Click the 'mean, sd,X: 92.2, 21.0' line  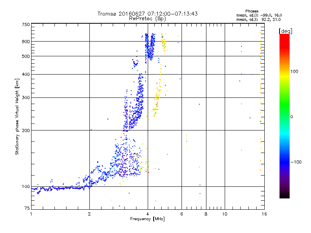[x=259, y=19]
